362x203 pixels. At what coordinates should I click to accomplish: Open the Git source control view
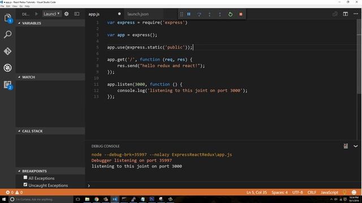[x=7, y=51]
